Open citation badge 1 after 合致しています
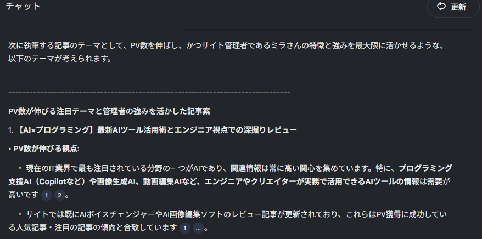The height and width of the screenshot is (239, 482). pos(185,228)
